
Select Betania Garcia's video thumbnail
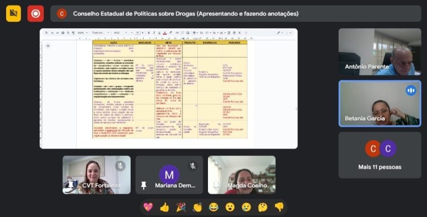point(380,103)
